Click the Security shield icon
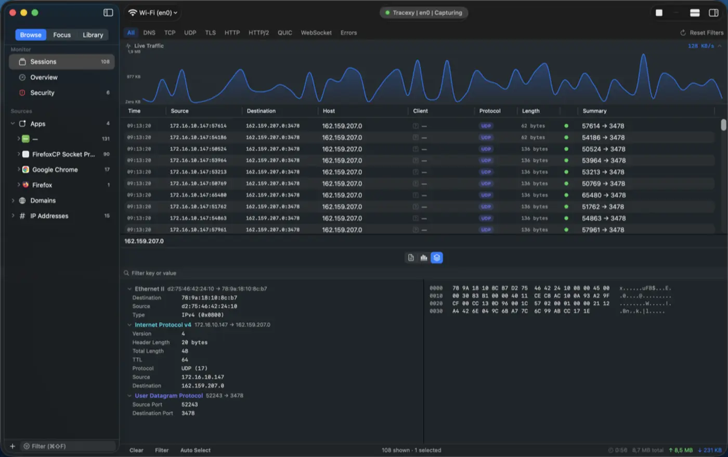The image size is (728, 457). (x=22, y=93)
